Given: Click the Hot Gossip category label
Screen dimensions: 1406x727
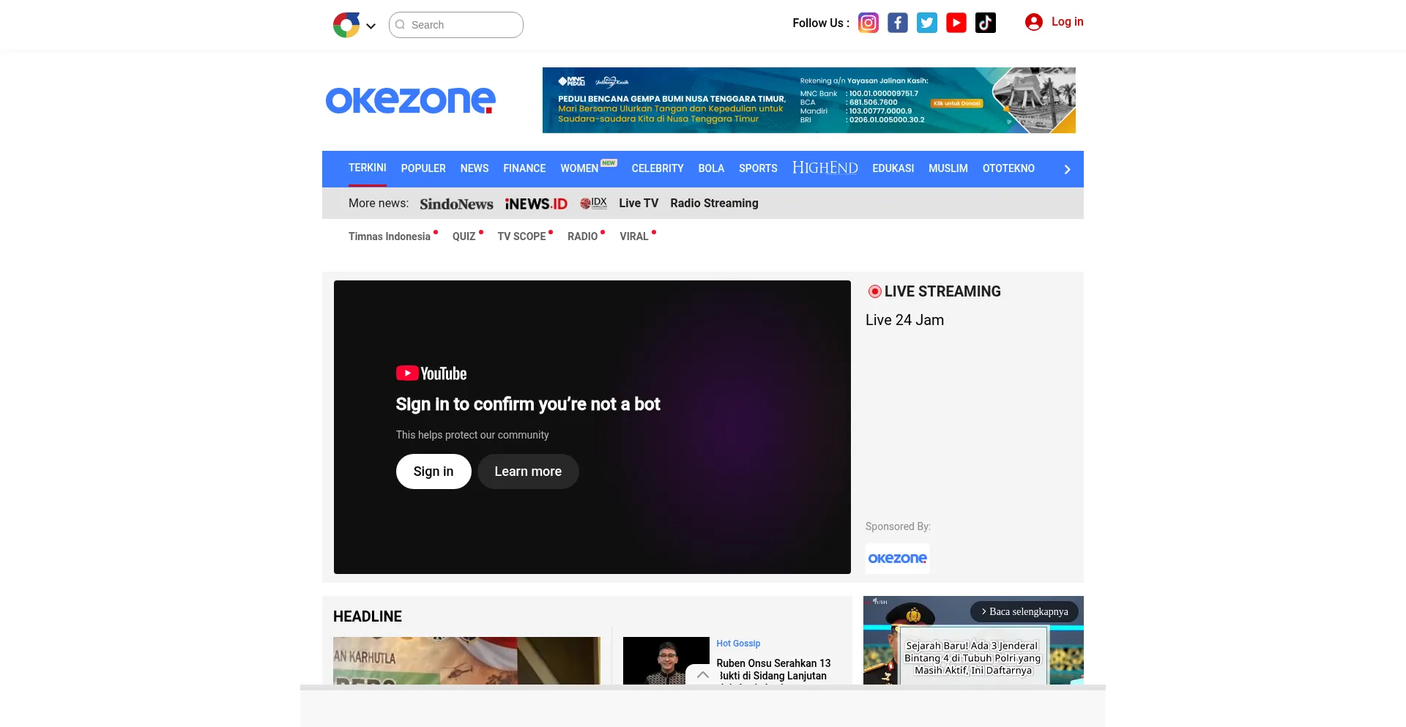Looking at the screenshot, I should (x=738, y=644).
